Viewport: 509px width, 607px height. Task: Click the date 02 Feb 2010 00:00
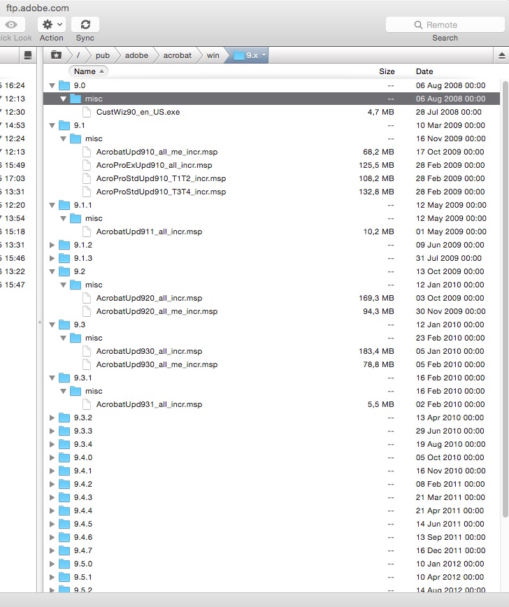point(450,404)
